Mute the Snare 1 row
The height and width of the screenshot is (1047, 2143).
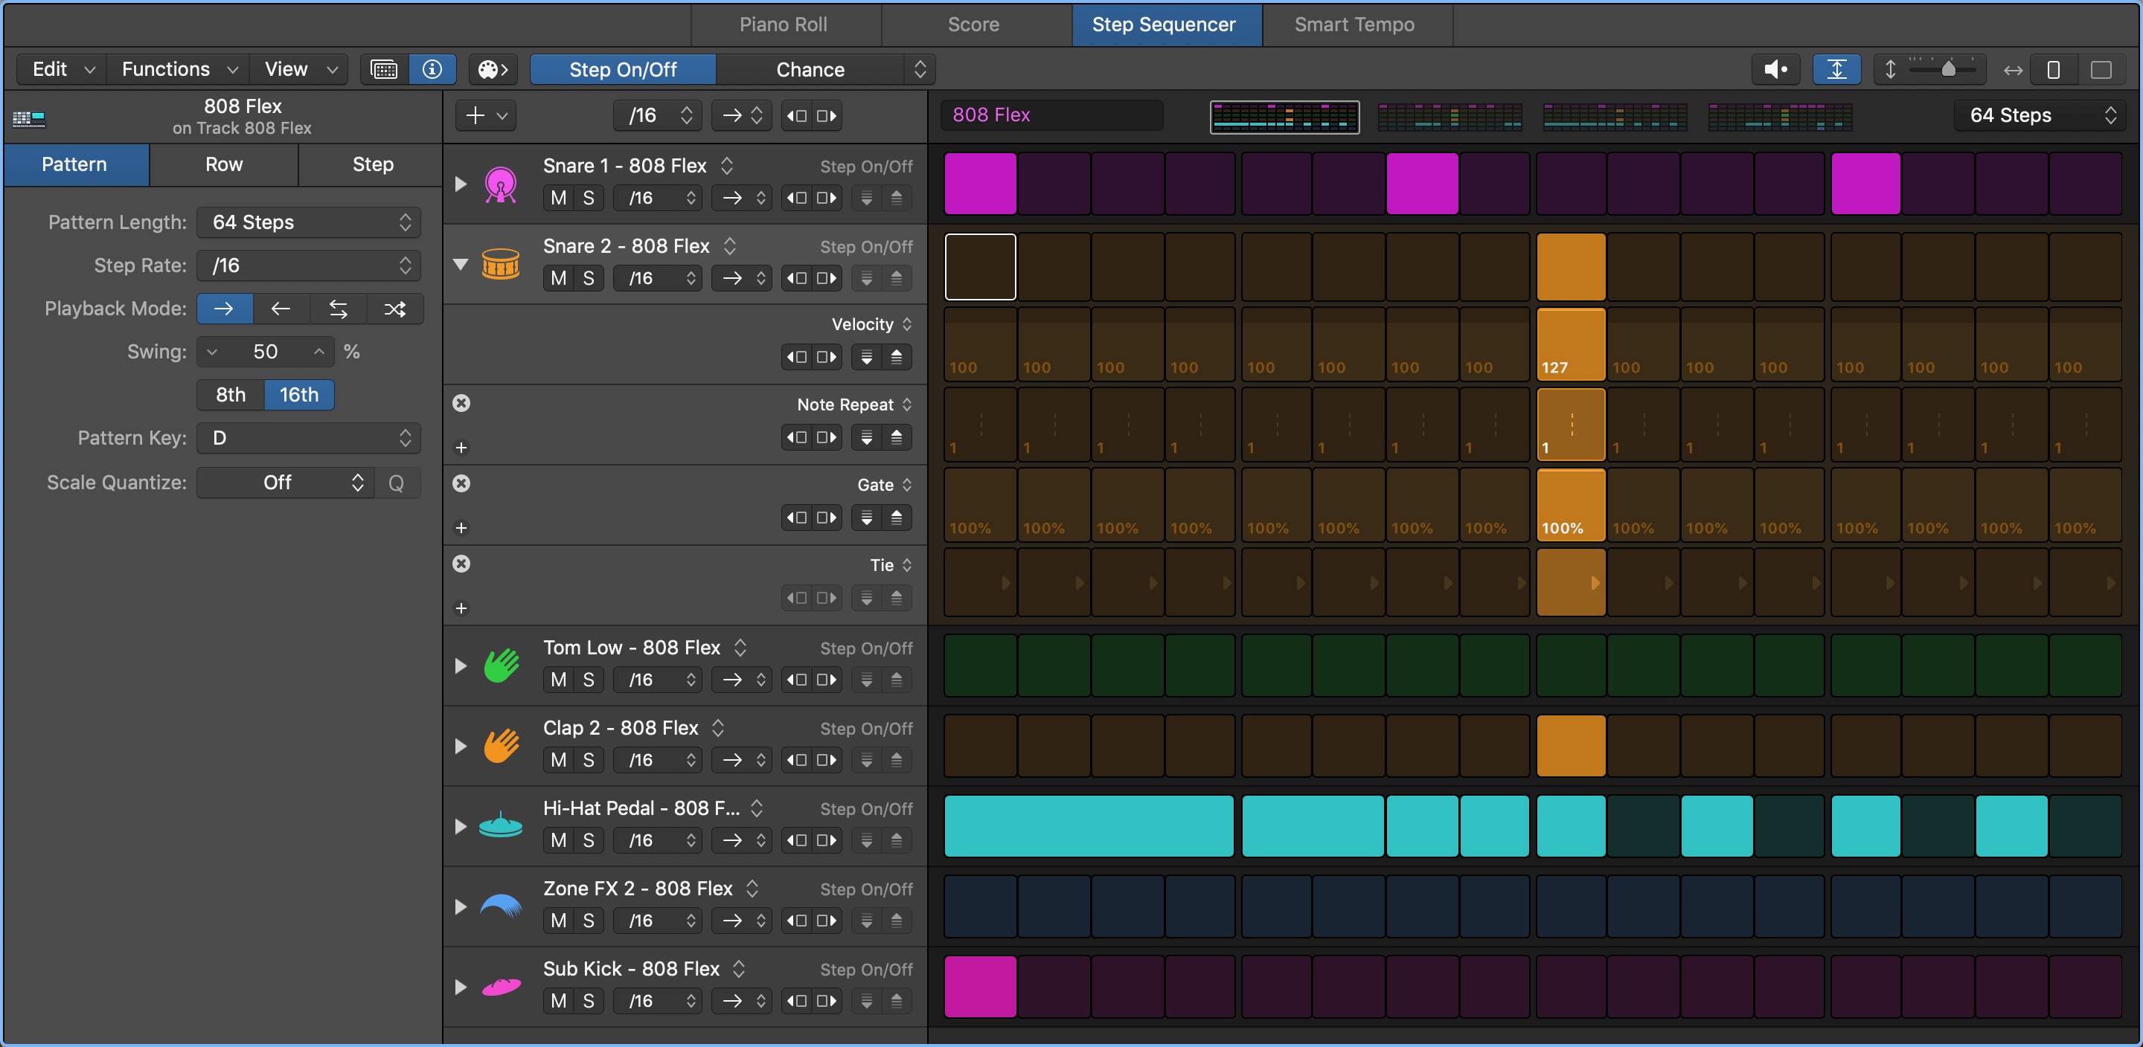(x=557, y=197)
